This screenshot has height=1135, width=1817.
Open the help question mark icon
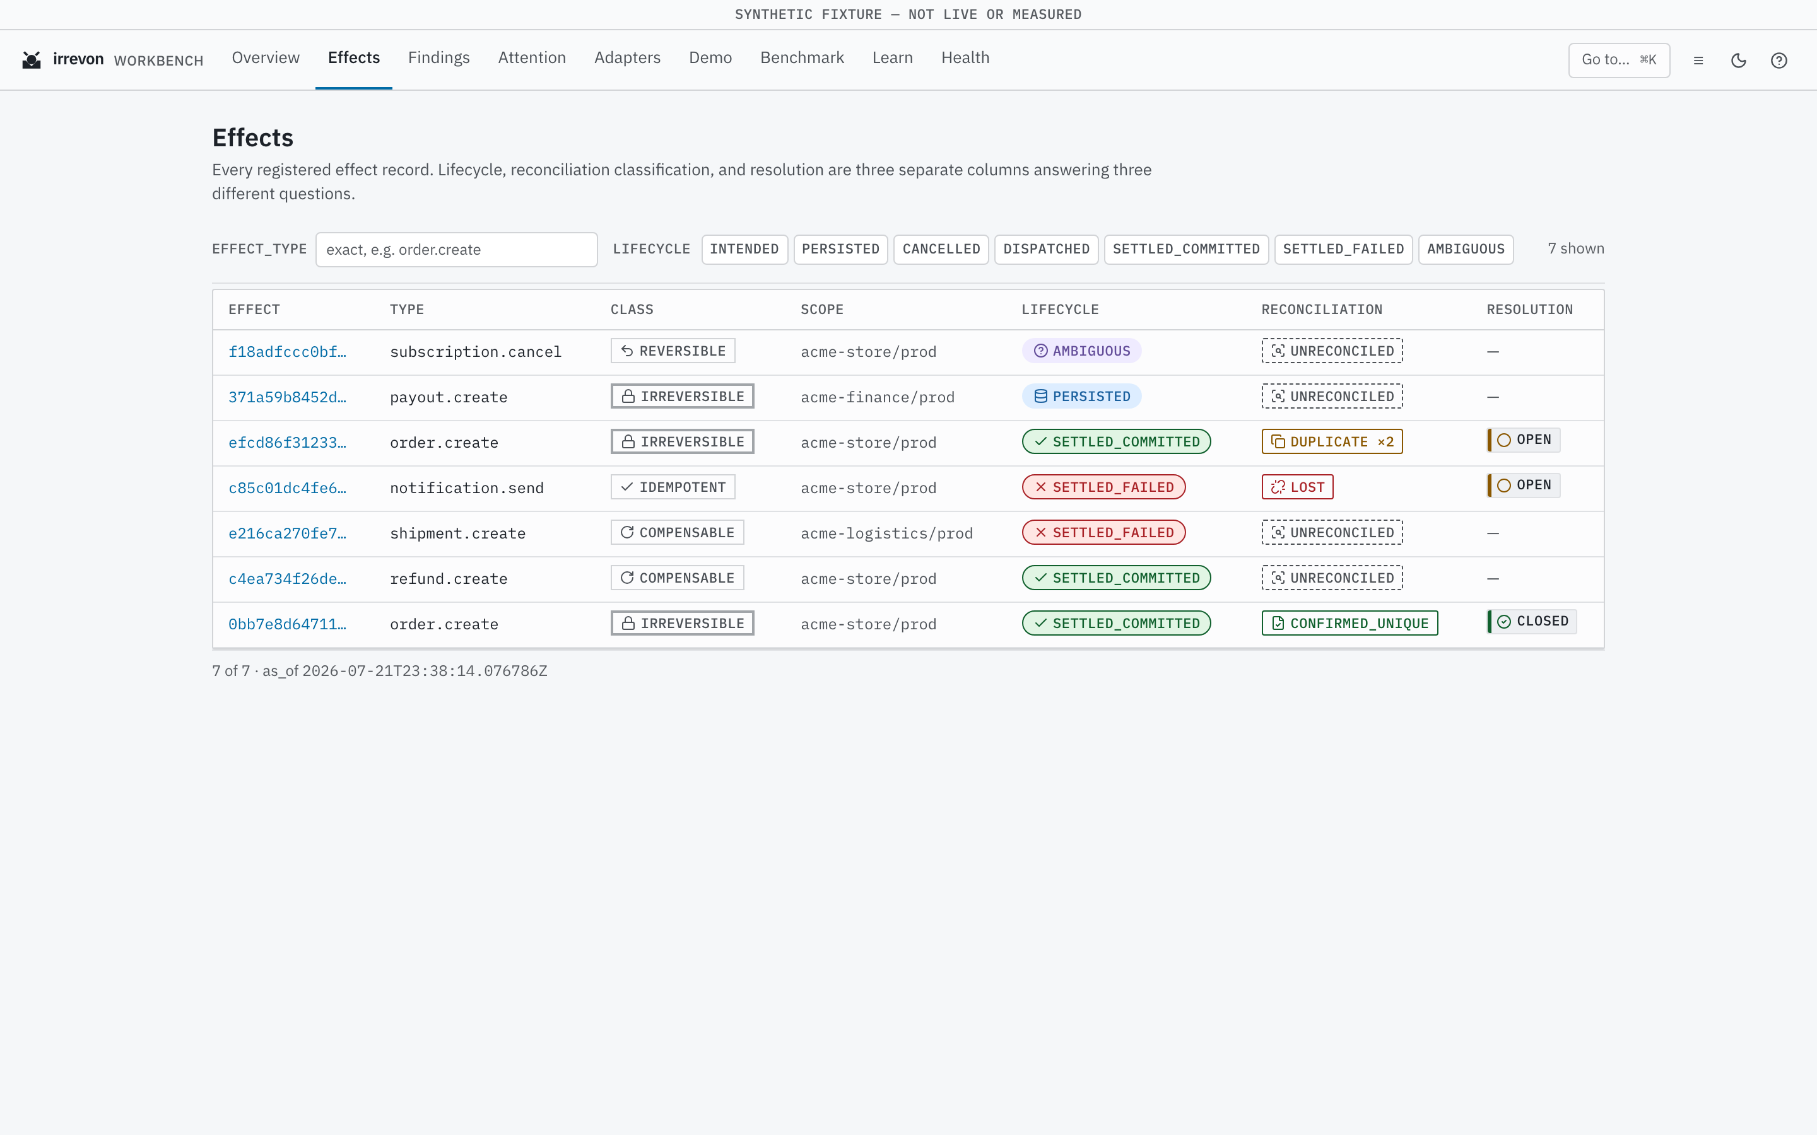pyautogui.click(x=1779, y=60)
